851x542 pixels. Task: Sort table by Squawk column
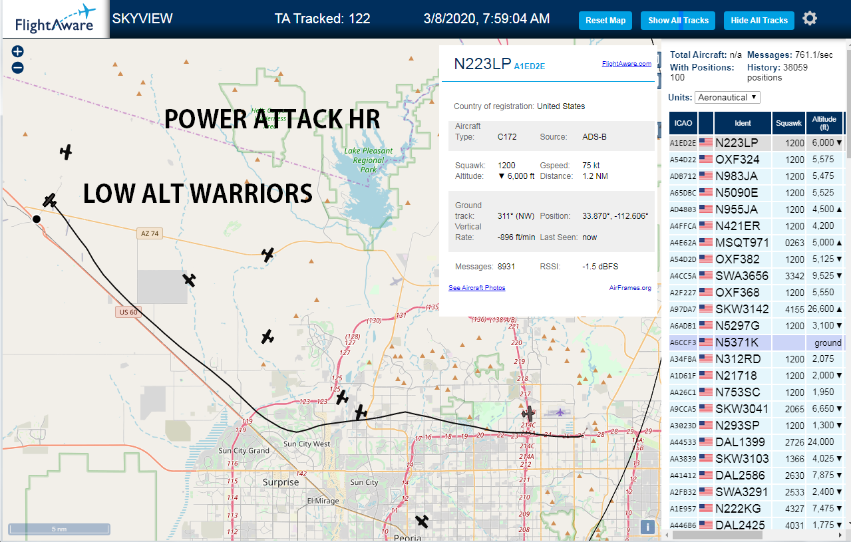(x=789, y=123)
